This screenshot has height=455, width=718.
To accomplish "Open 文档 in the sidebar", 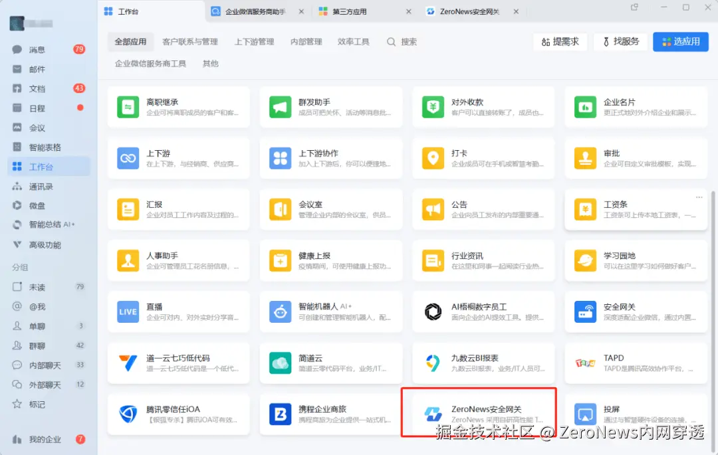I will 49,88.
